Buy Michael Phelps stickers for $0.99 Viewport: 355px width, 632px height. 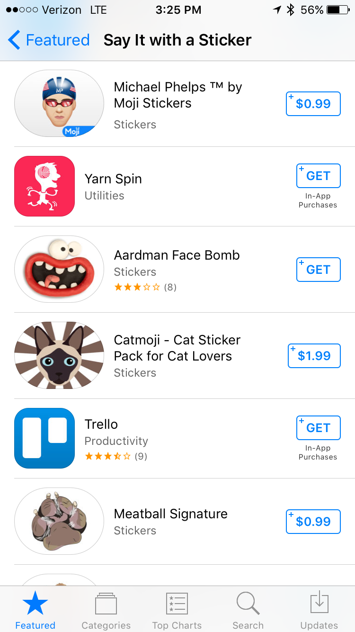[313, 104]
